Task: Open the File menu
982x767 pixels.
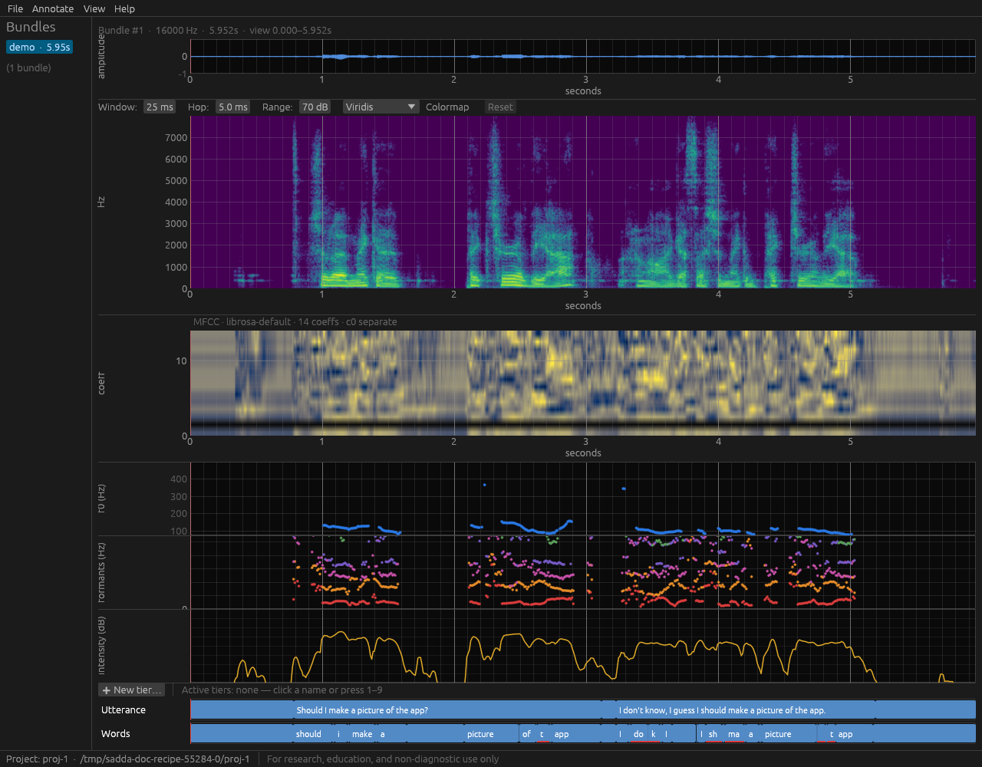Action: coord(15,8)
